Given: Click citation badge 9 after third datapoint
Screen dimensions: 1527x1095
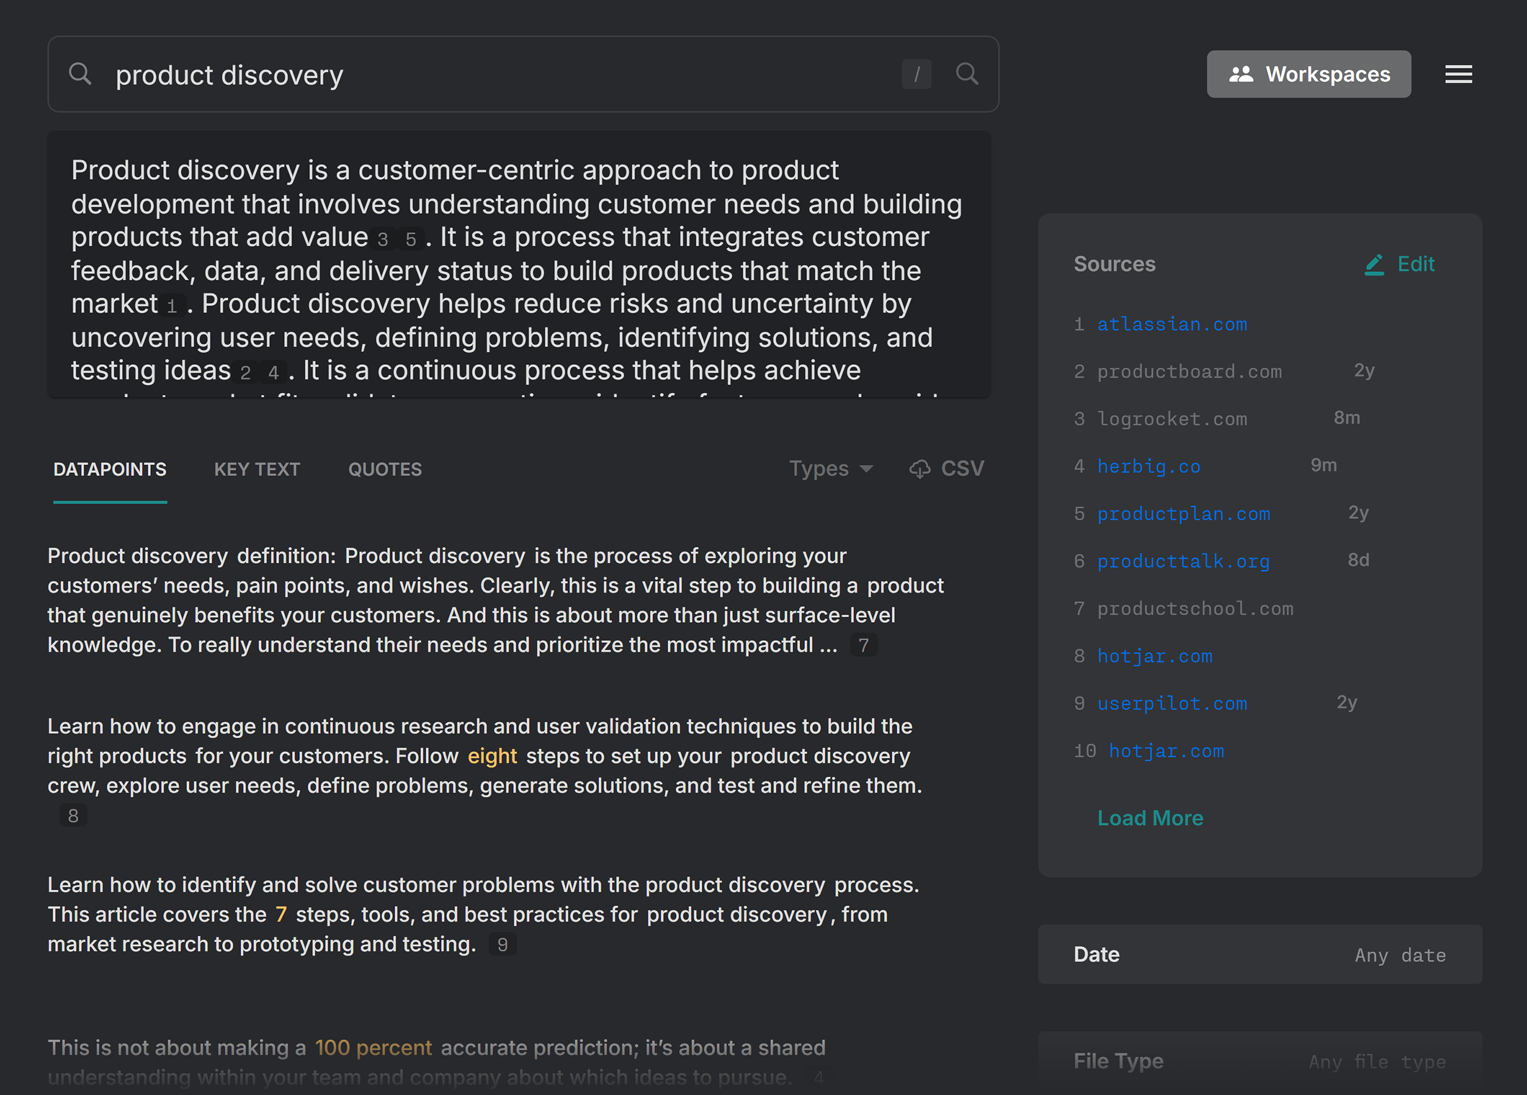Looking at the screenshot, I should point(502,945).
